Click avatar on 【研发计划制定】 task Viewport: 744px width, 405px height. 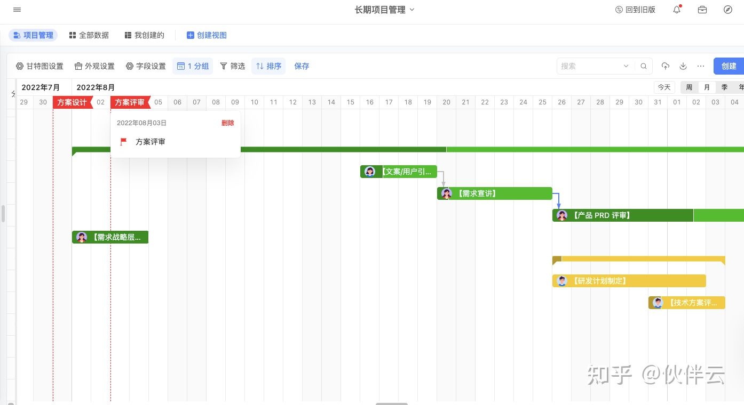coord(562,281)
